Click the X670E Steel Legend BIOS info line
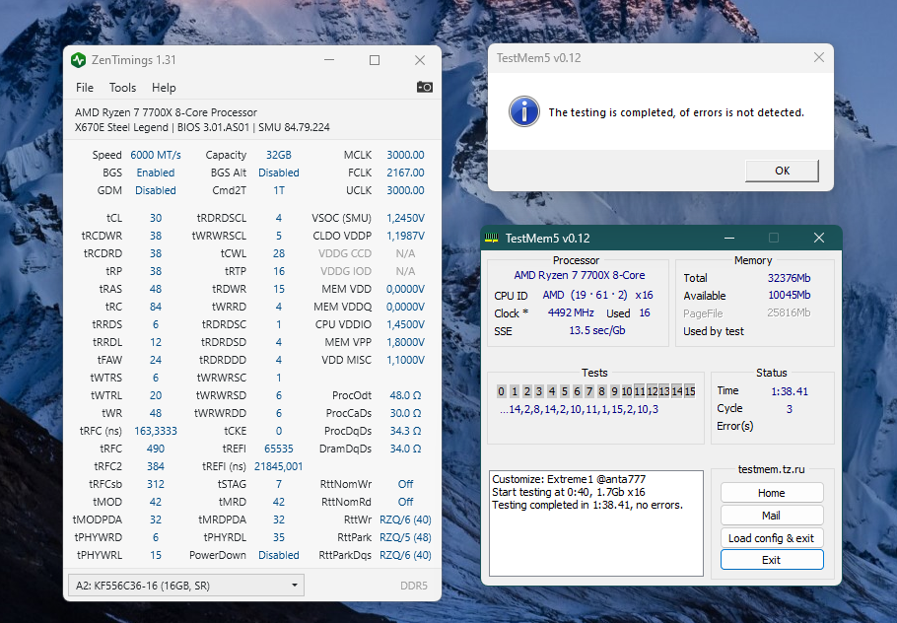Screen dimensions: 897x623 click(202, 127)
